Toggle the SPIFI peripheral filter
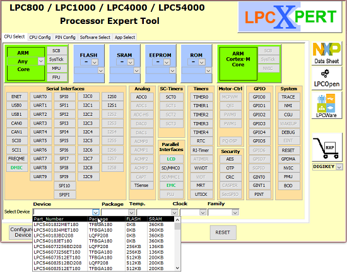 pos(64,195)
